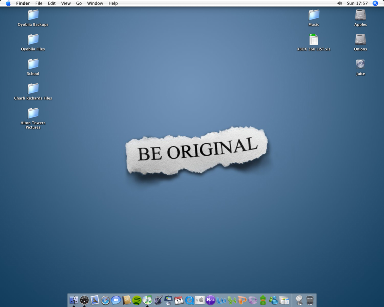Launch Nvu purple icon in Dock
This screenshot has height=307, width=384.
click(210, 300)
